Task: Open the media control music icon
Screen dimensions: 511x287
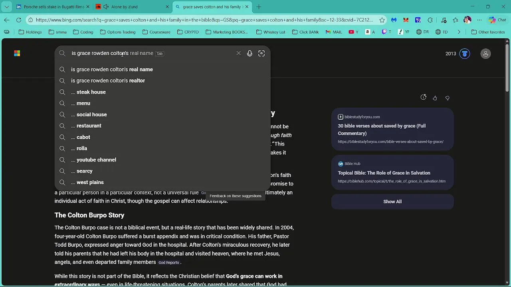Action: 444,20
